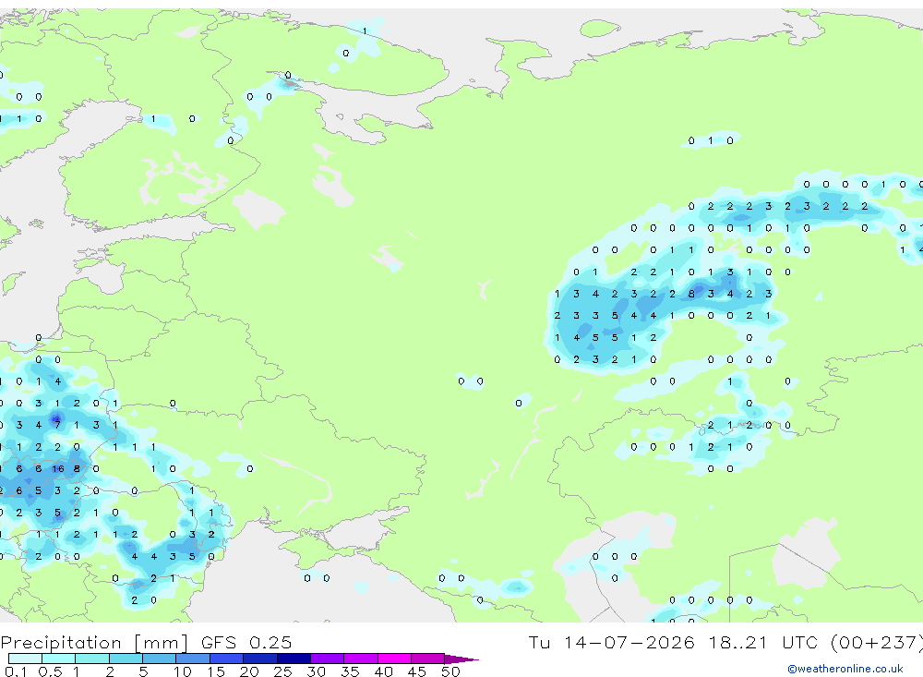
Task: Click the '(00+237)' forecast offset text
Action: (877, 643)
